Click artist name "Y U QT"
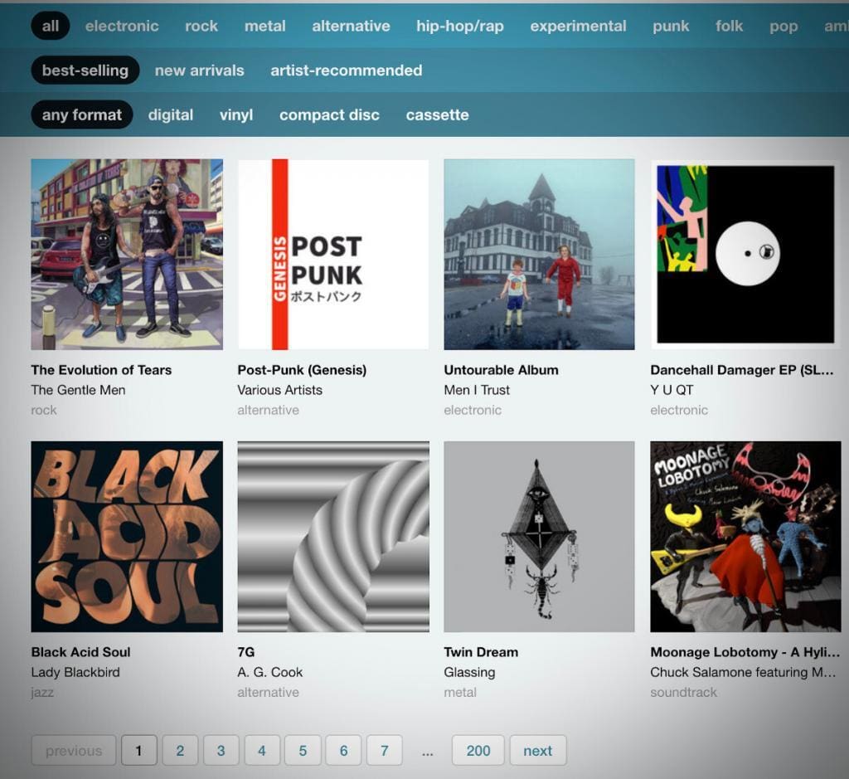Viewport: 849px width, 779px height. point(672,390)
